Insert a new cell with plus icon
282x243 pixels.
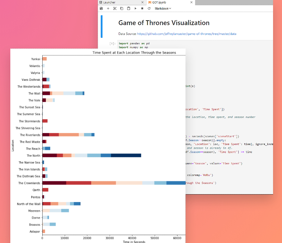point(108,9)
